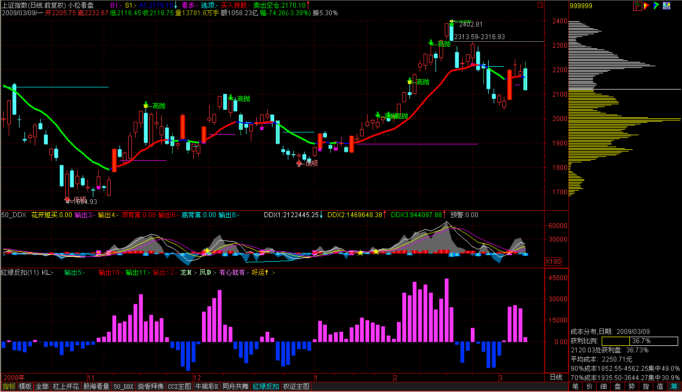Click the blue-green arrow chip view icon
Image resolution: width=682 pixels, height=392 pixels.
click(x=658, y=5)
